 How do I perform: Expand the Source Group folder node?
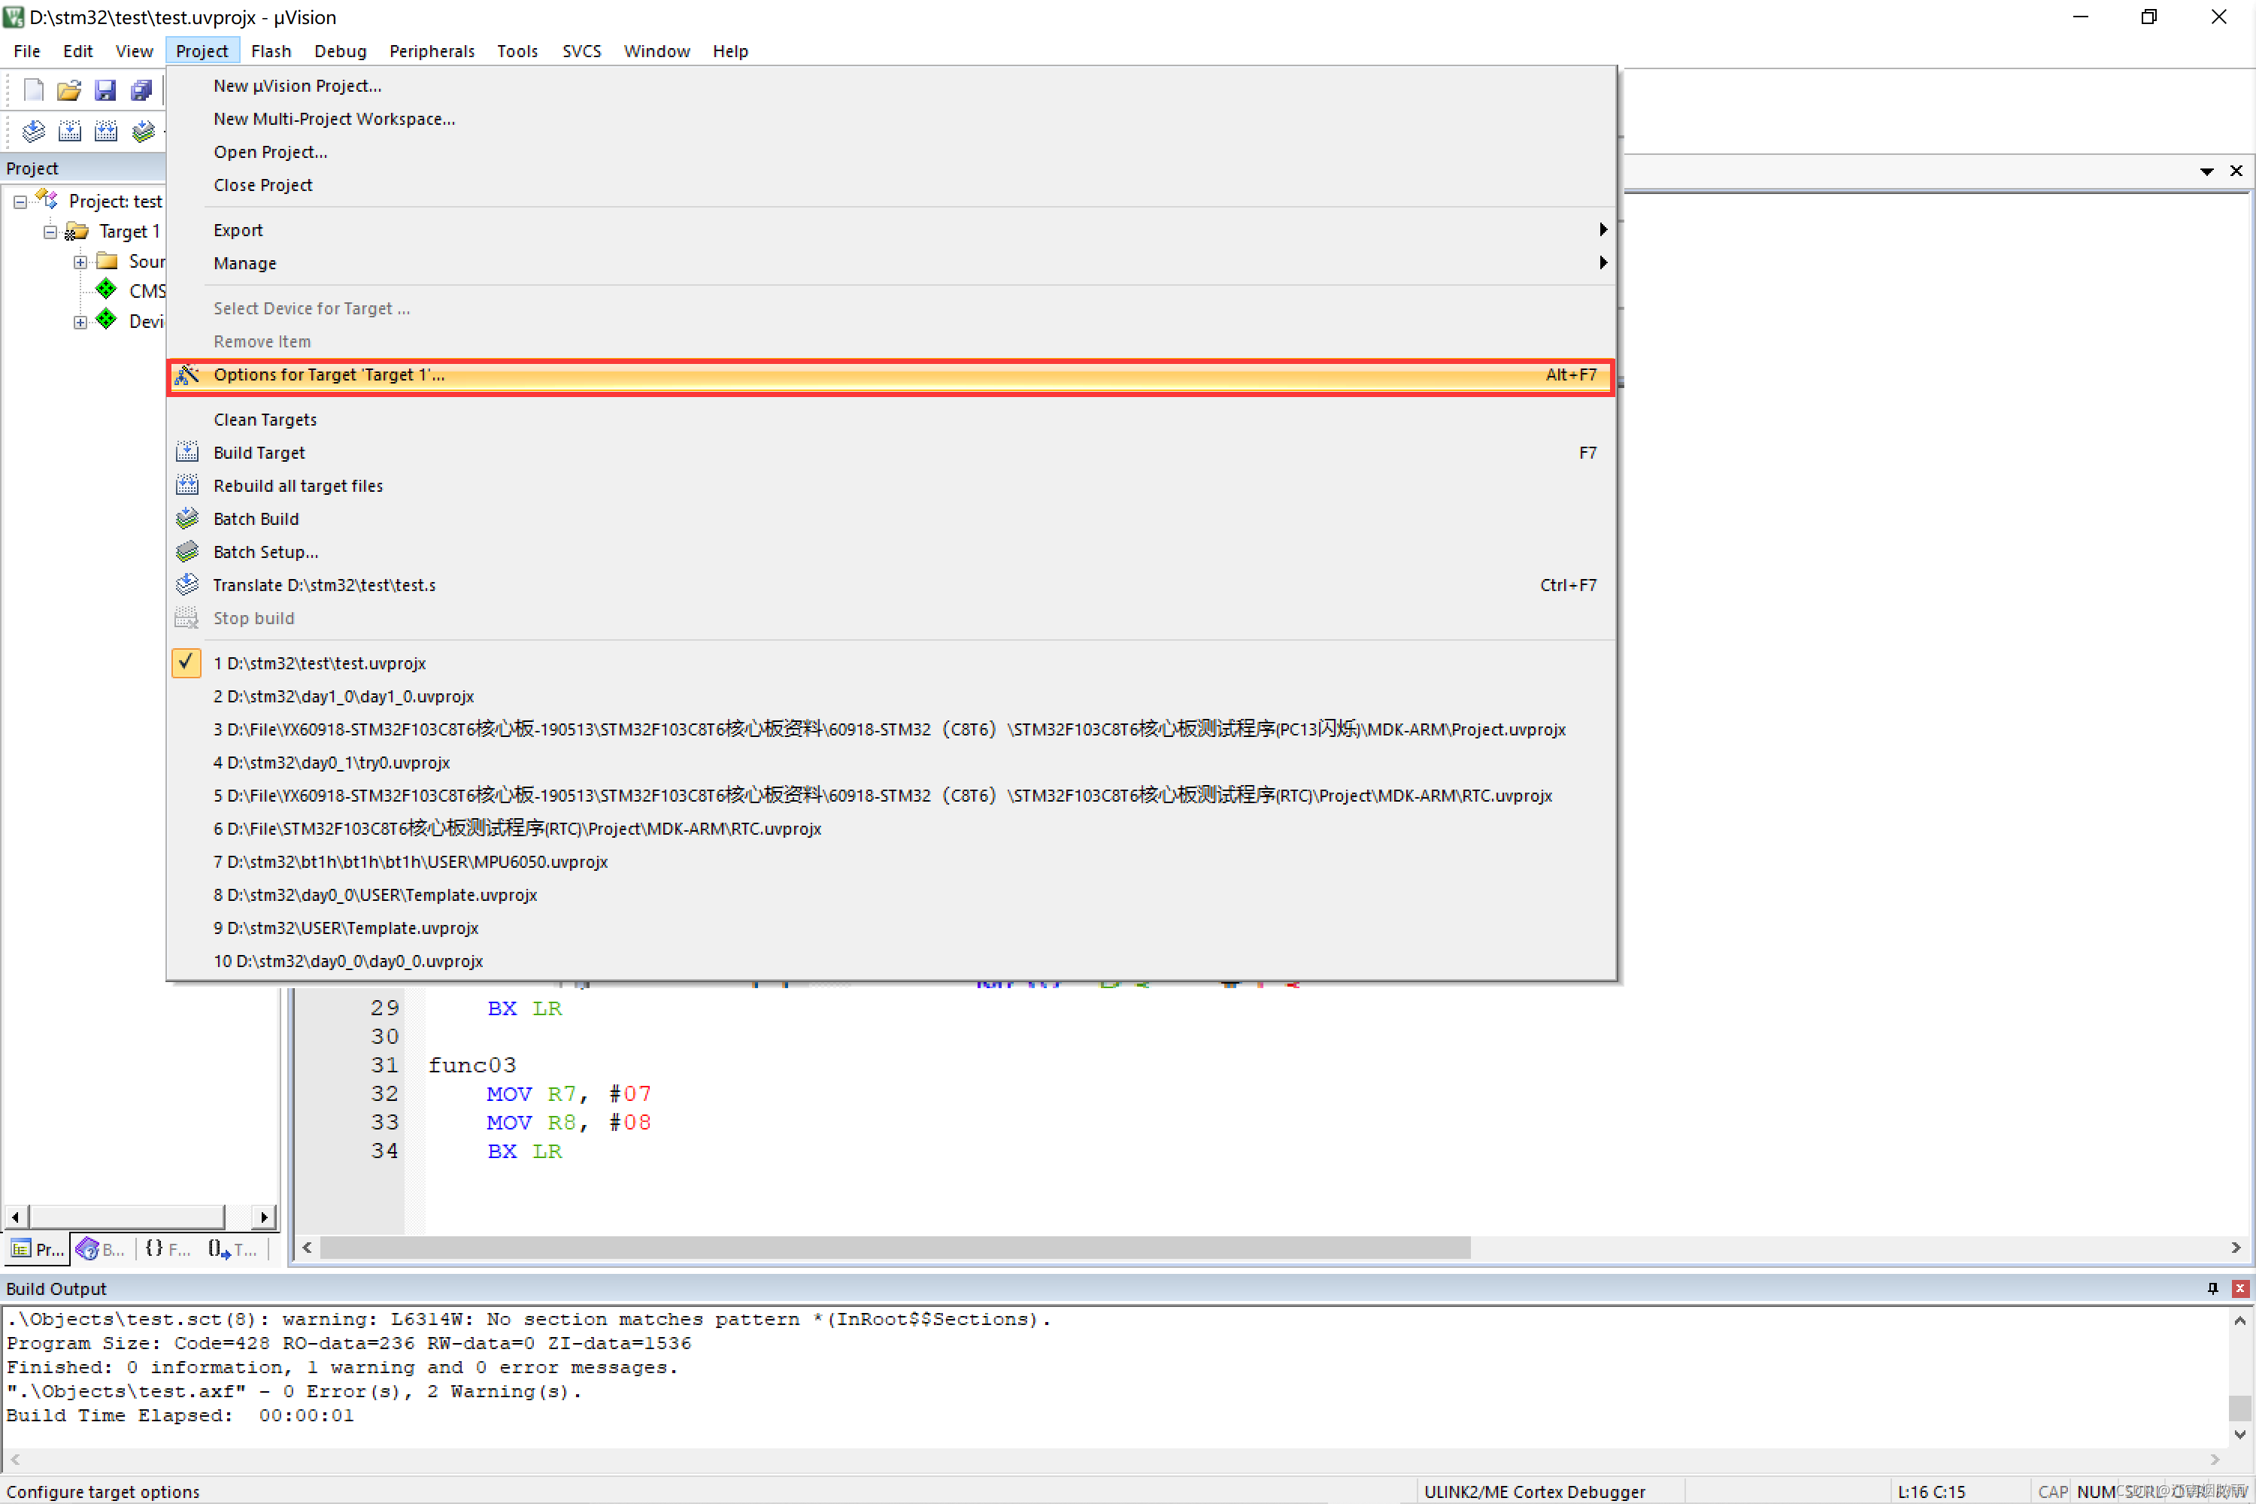[x=80, y=262]
